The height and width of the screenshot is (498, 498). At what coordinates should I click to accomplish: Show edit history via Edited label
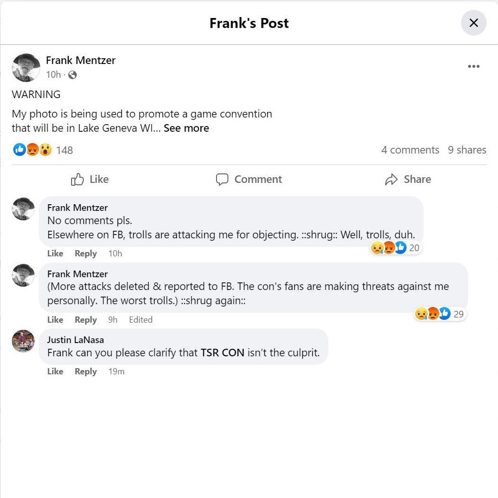click(x=141, y=320)
